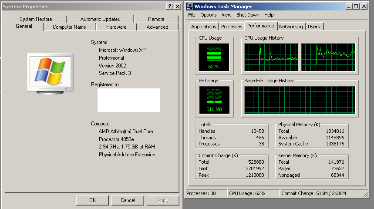Select the Computer Name tab
The width and height of the screenshot is (374, 209).
click(69, 27)
